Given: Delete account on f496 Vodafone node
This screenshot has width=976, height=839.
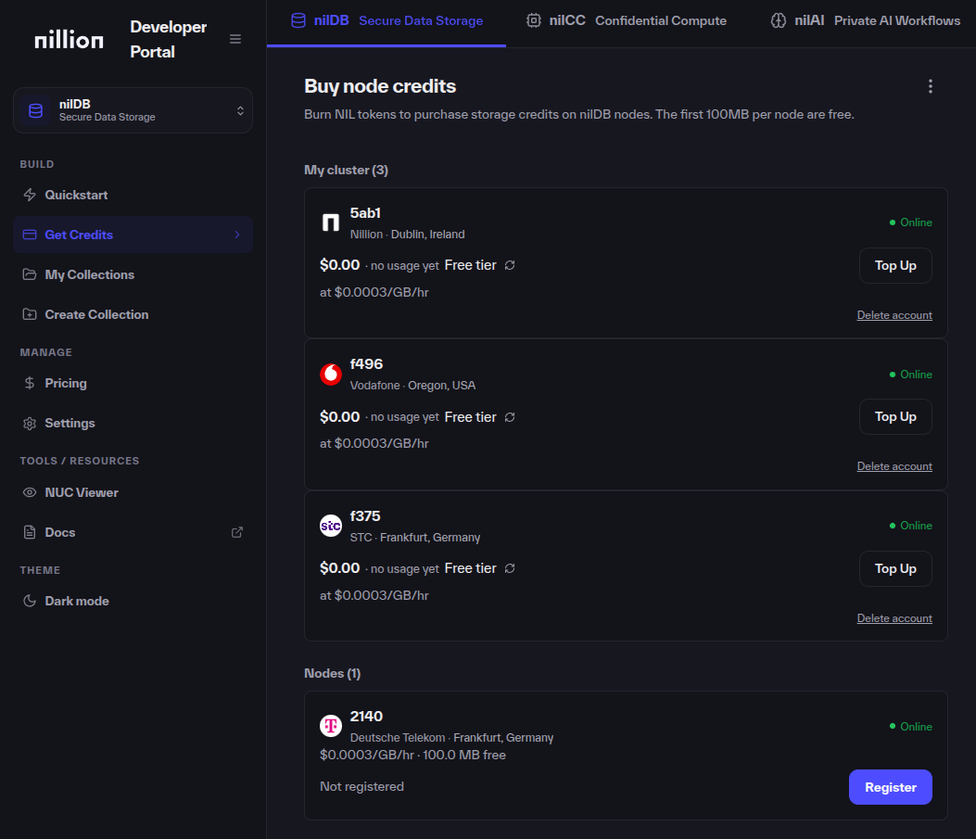Looking at the screenshot, I should click(894, 466).
